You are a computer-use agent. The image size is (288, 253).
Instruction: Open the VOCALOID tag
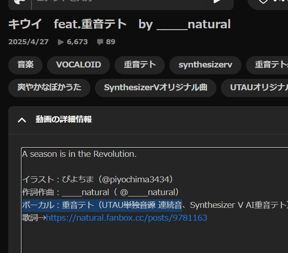click(79, 65)
